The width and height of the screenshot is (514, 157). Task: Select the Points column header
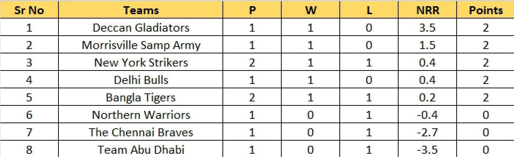[x=486, y=10]
